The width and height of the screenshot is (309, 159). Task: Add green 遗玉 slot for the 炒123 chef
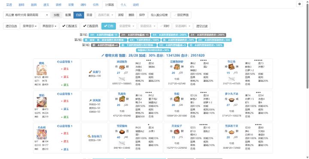click(x=65, y=85)
